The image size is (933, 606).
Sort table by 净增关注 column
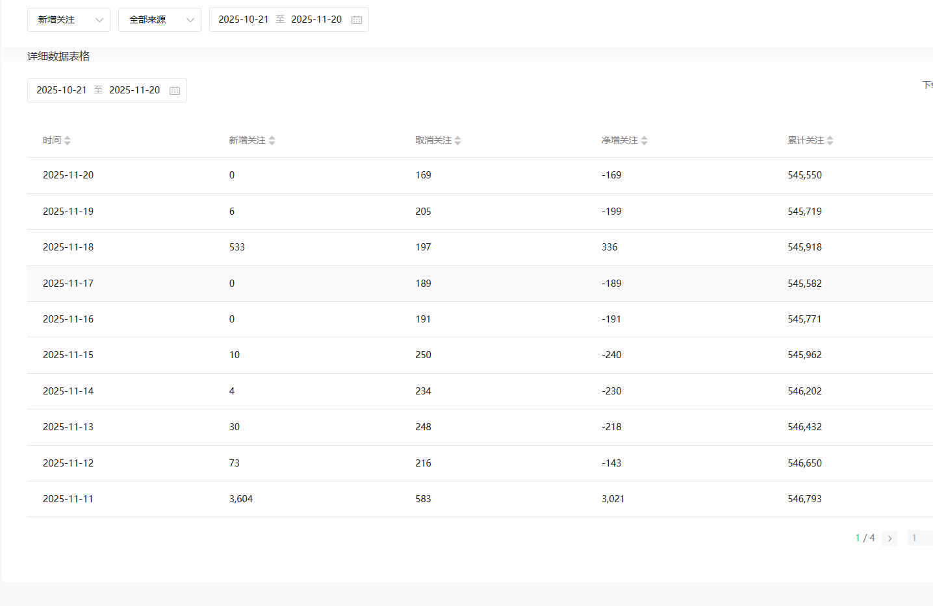pos(644,141)
